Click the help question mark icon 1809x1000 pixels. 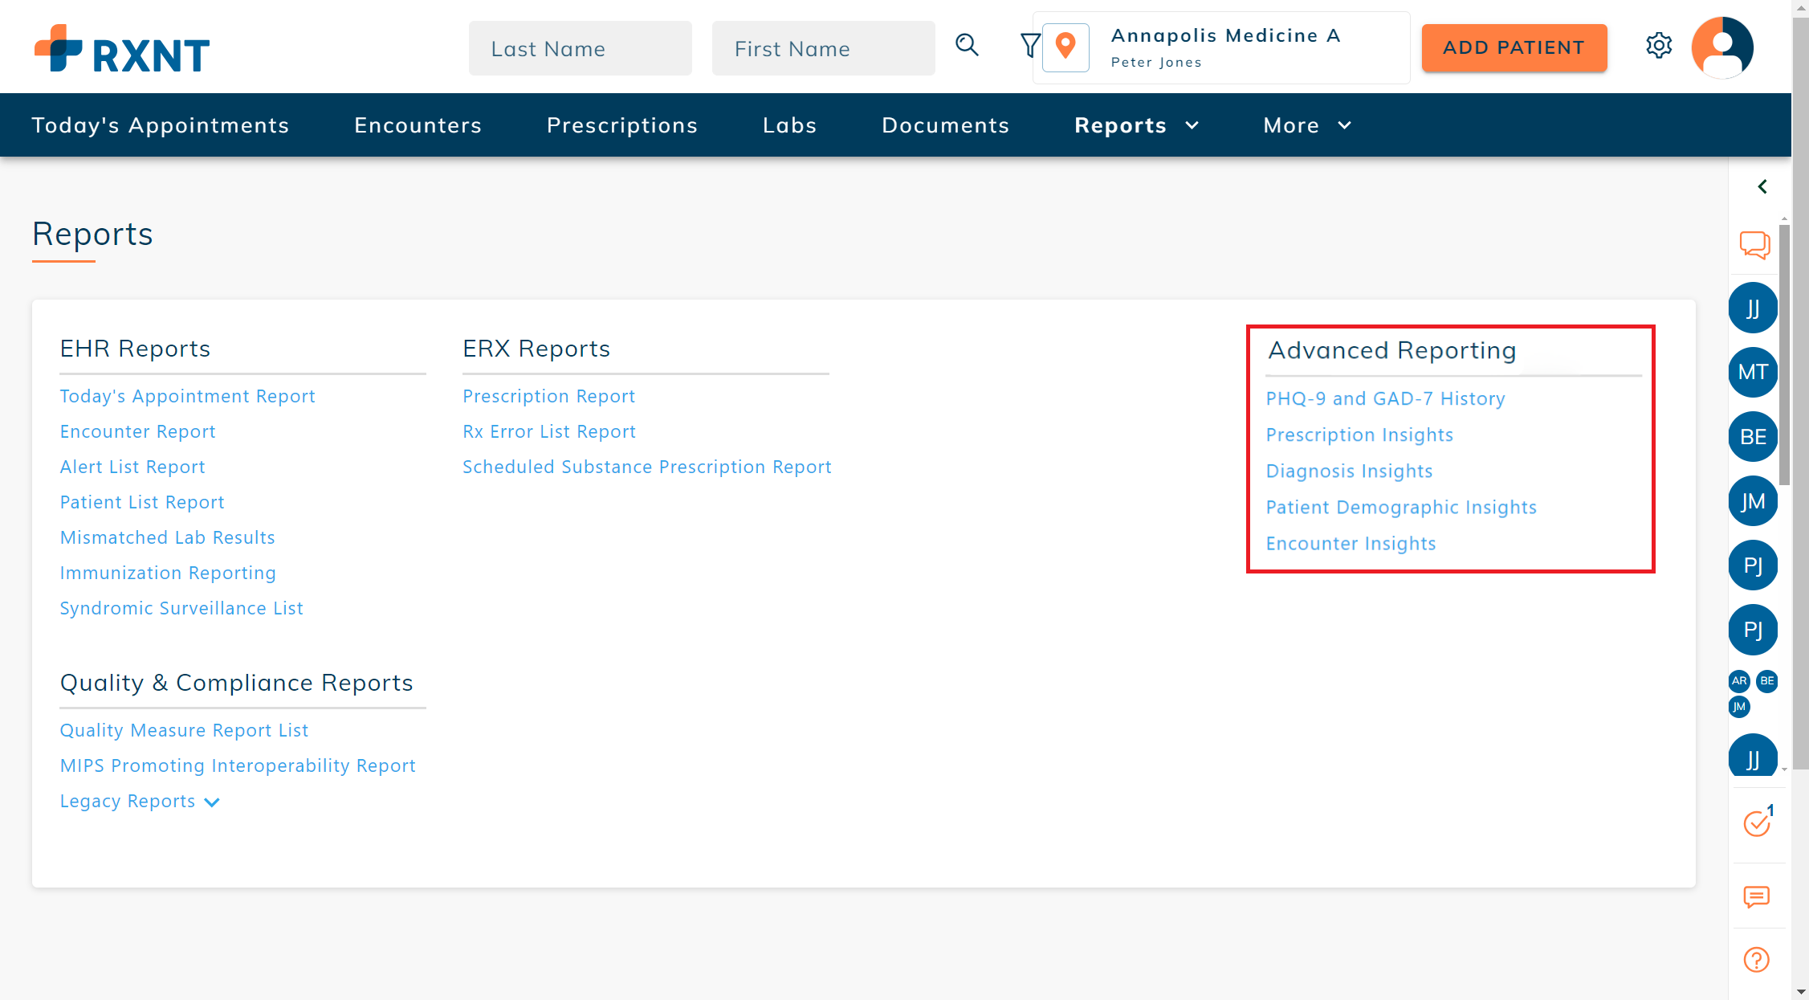1756,959
